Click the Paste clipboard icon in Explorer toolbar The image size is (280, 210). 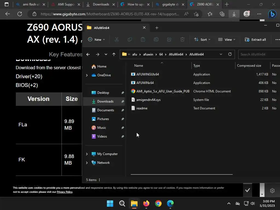(143, 39)
